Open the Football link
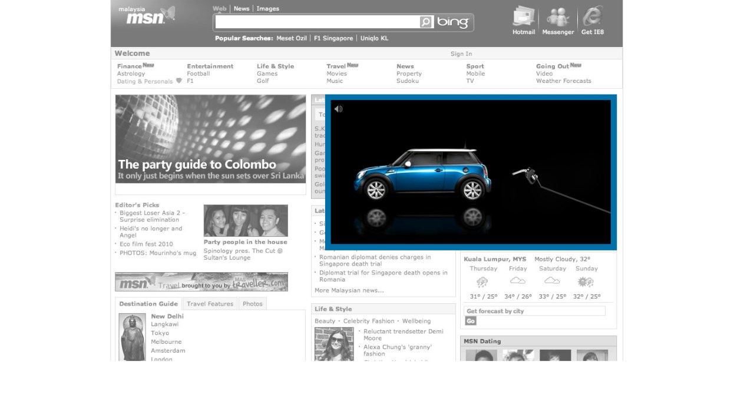The image size is (734, 412). pos(199,74)
